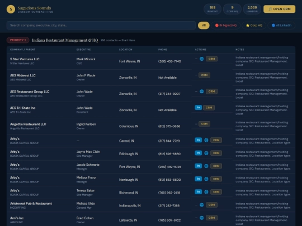Open LinkedIn icon for Jayne Mac Clain row
Viewport: 302px width, 226px height.
point(198,153)
